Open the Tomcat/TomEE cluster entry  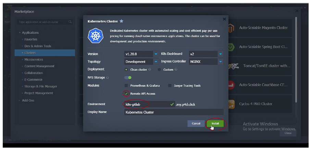pyautogui.click(x=260, y=66)
